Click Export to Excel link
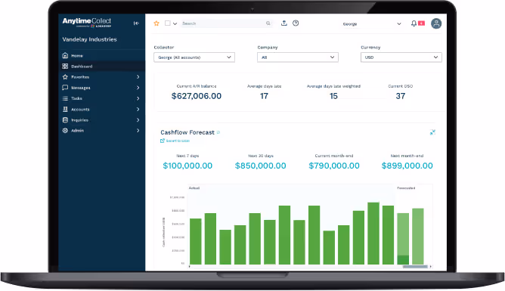The width and height of the screenshot is (505, 291). click(x=175, y=141)
